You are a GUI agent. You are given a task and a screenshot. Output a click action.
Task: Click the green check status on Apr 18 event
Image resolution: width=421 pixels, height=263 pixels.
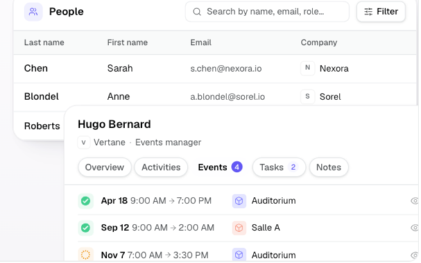coord(85,201)
